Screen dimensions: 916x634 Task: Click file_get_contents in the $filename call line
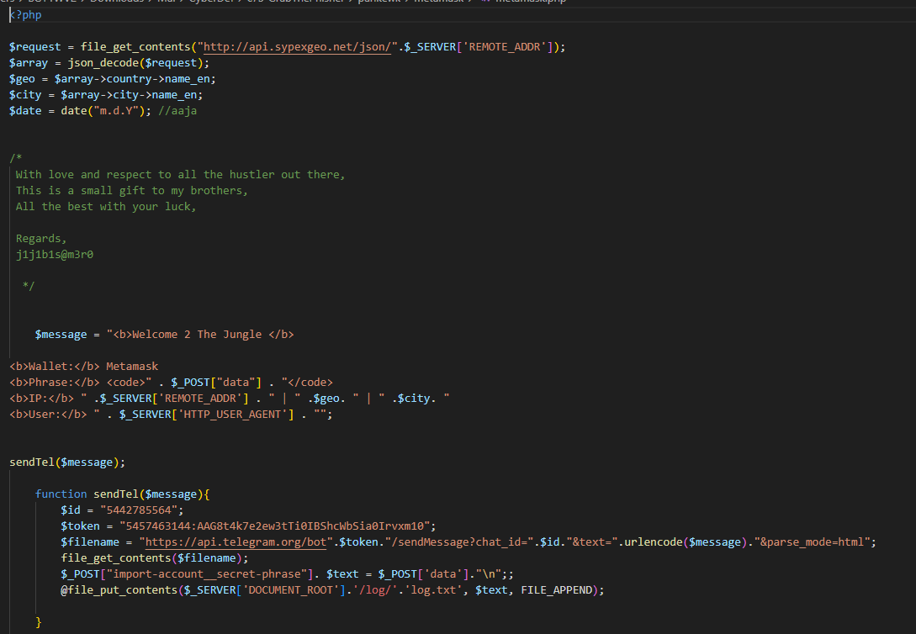pos(116,558)
